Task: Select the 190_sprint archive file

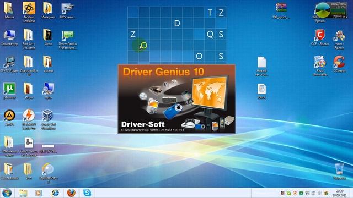Action: [x=281, y=11]
